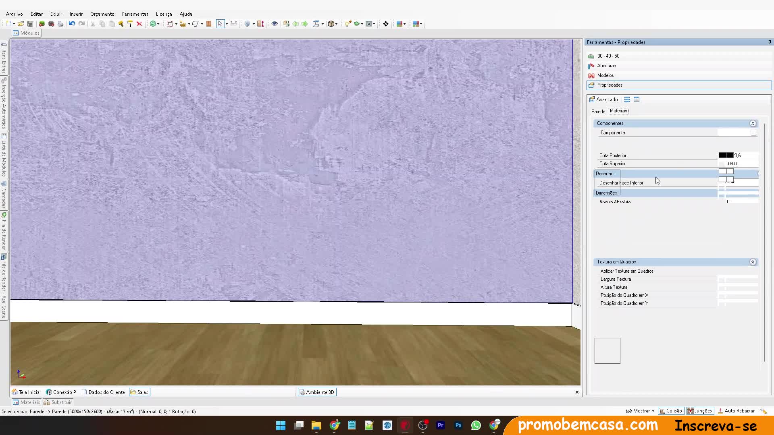Open a project with the folder icon

21,24
